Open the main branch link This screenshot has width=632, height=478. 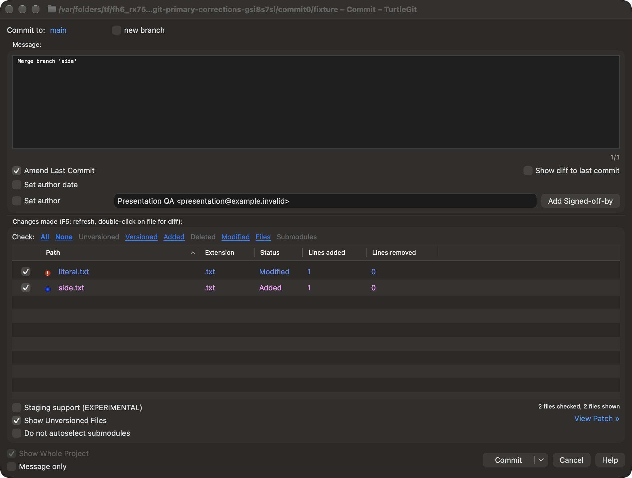click(x=58, y=30)
